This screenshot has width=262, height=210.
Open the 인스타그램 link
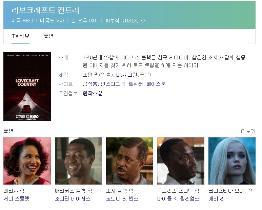(x=113, y=84)
